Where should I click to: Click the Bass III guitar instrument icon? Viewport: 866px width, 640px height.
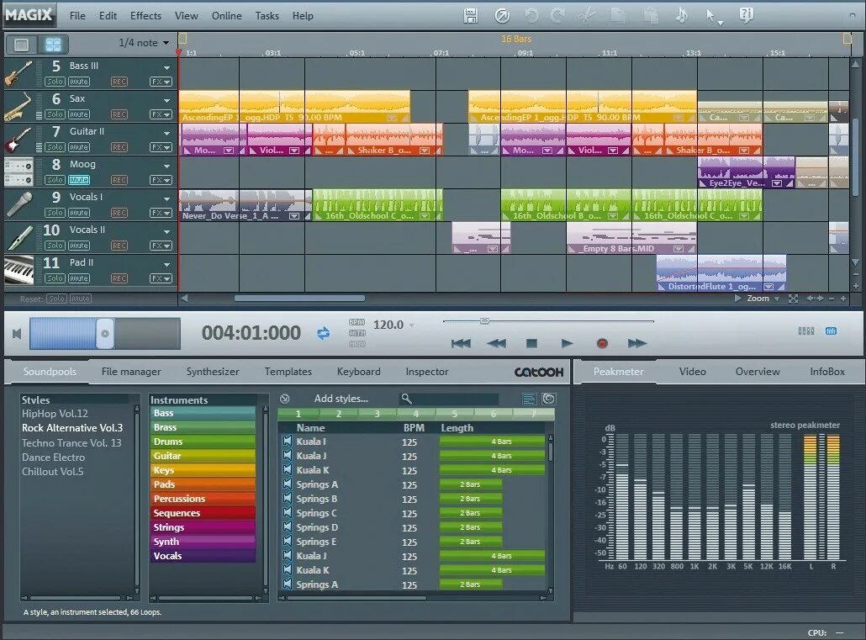[x=18, y=73]
